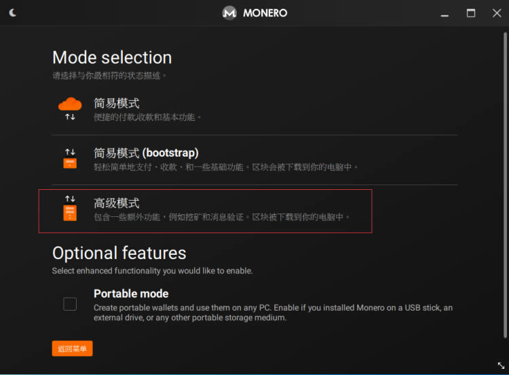Minimize the Monero window
The width and height of the screenshot is (509, 375).
(445, 13)
